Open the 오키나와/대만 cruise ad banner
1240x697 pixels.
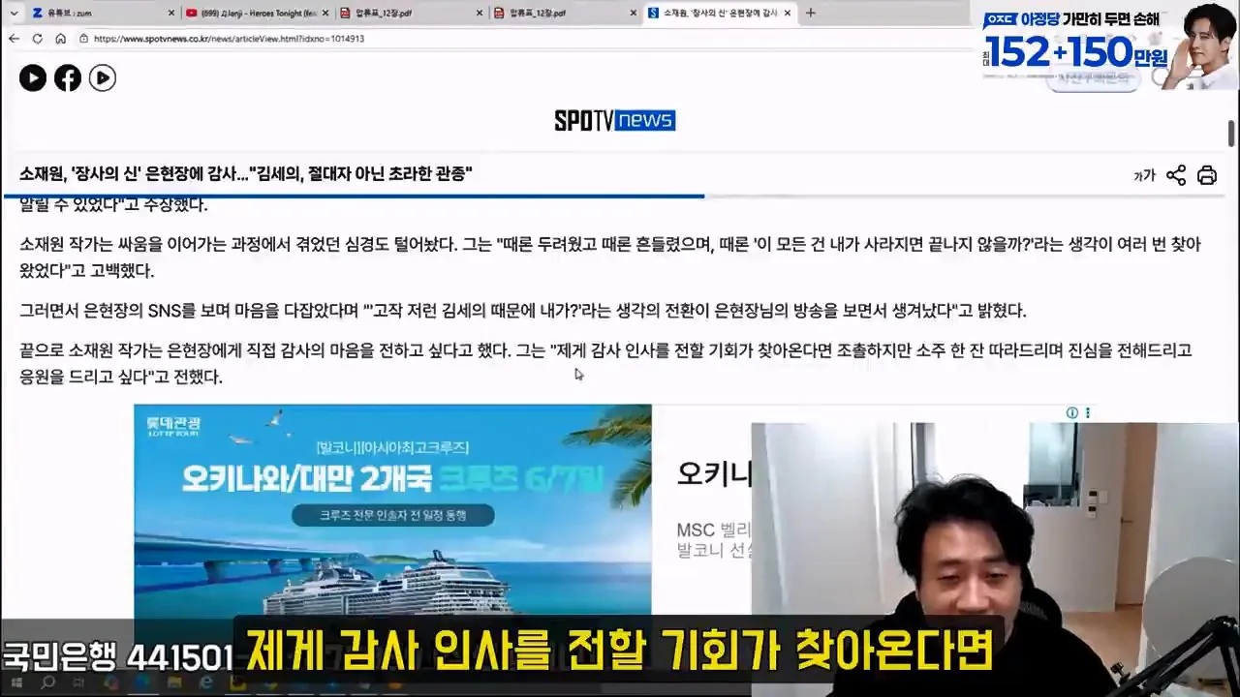(392, 510)
